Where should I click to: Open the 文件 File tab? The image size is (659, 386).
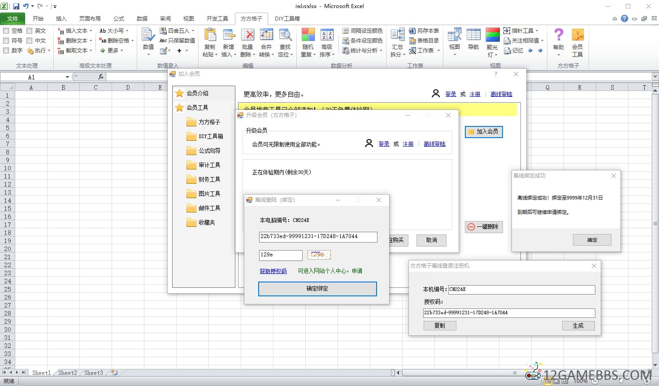click(13, 18)
